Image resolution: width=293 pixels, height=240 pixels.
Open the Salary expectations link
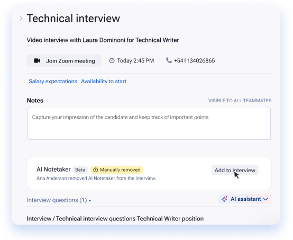pyautogui.click(x=53, y=81)
